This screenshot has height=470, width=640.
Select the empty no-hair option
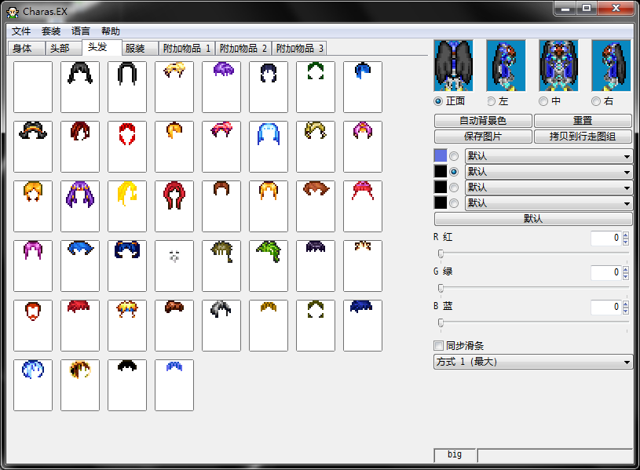click(x=33, y=87)
